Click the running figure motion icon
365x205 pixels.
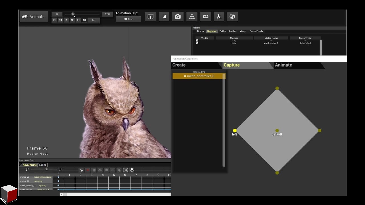(x=219, y=17)
